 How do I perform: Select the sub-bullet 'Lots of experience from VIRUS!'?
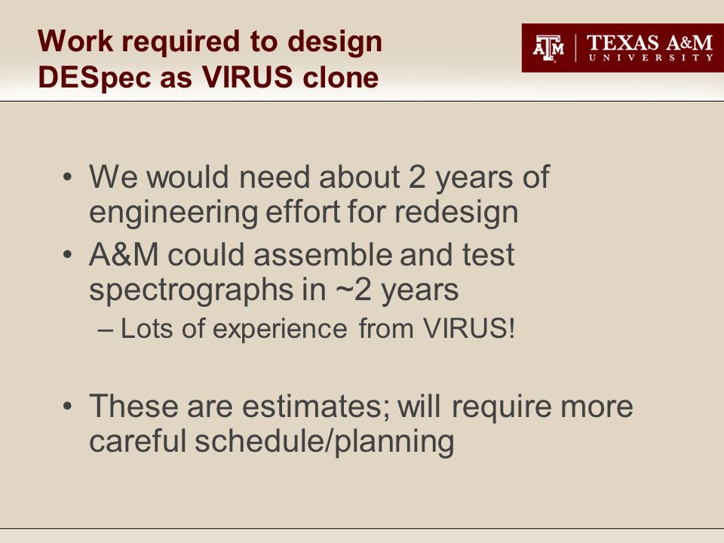(x=307, y=329)
